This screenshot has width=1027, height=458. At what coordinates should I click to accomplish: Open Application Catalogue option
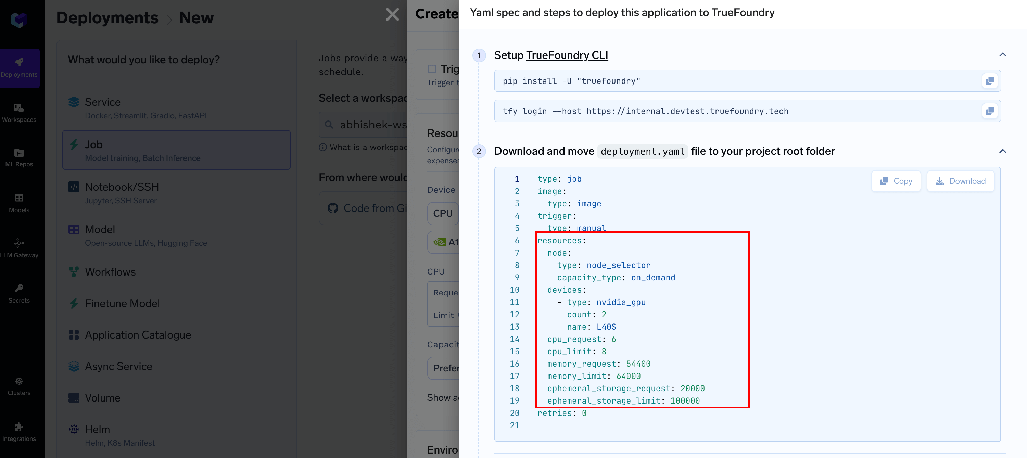click(x=176, y=335)
